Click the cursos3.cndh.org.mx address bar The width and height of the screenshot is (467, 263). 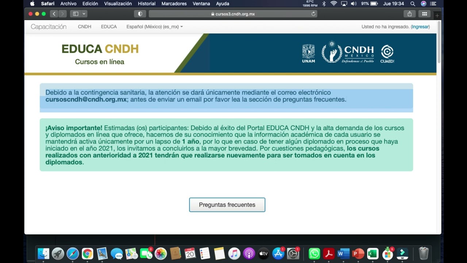tap(233, 14)
